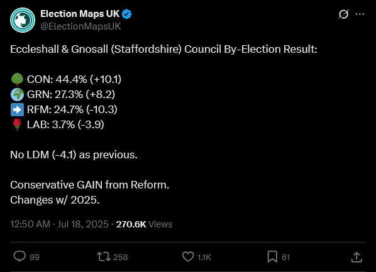Viewport: 376px width, 272px height.
Task: Click the 61 bookmarks count
Action: point(286,257)
